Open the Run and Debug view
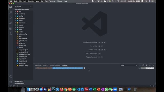This screenshot has height=92, width=164. tap(11, 23)
